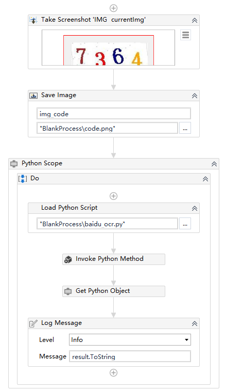Viewport: 225px width, 390px height.
Task: Open the Level dropdown set to Info
Action: [x=130, y=340]
